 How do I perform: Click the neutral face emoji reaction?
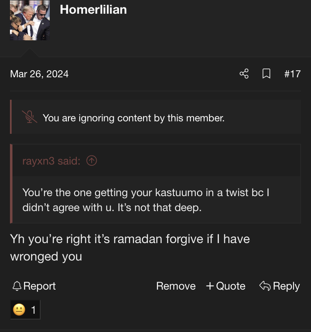coord(19,310)
